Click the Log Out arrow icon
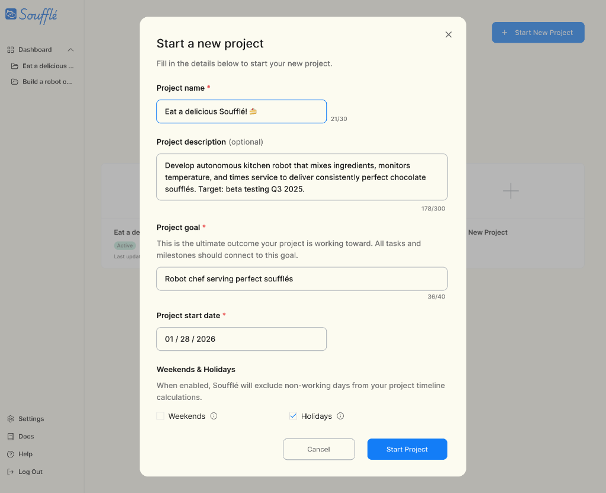The width and height of the screenshot is (606, 493). click(11, 472)
